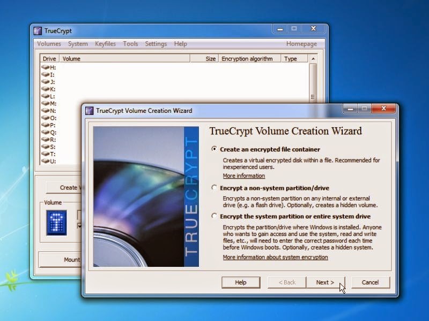Viewport: 429px width, 321px height.
Task: Close the Volume Creation Wizard window
Action: pyautogui.click(x=383, y=109)
